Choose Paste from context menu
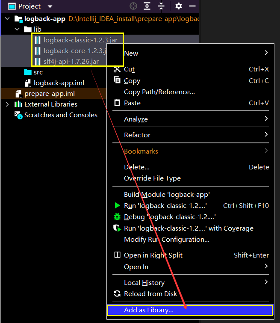Screen dimensions: 280x323 [190, 103]
